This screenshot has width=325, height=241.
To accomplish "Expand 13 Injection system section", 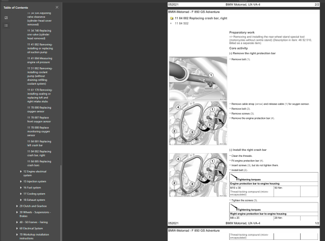I will (x=21, y=181).
